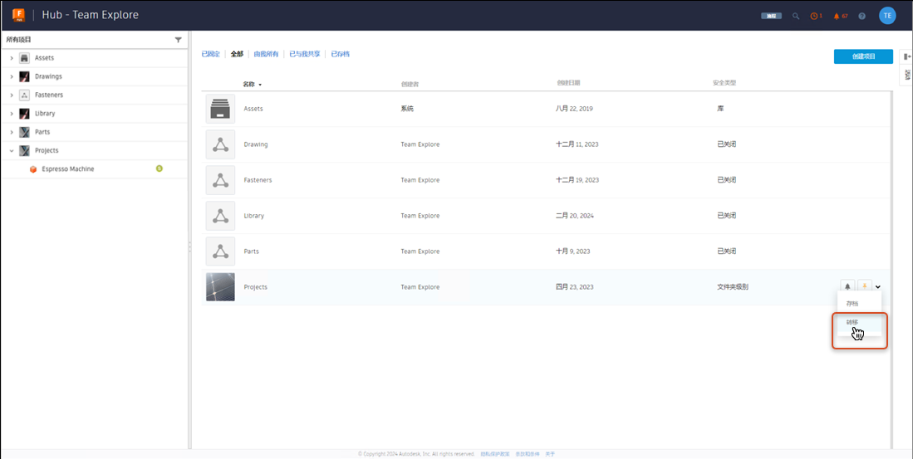Click the Projects row dropdown chevron

(x=878, y=286)
